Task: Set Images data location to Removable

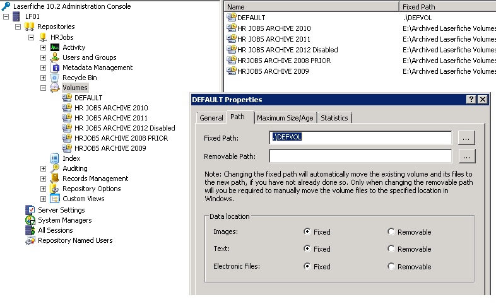Action: [391, 231]
